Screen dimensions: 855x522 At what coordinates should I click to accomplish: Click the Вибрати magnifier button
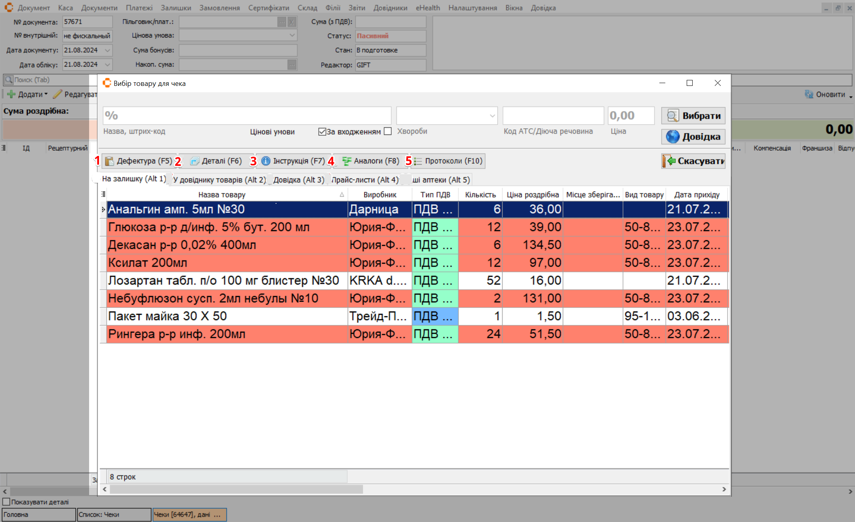pyautogui.click(x=693, y=116)
